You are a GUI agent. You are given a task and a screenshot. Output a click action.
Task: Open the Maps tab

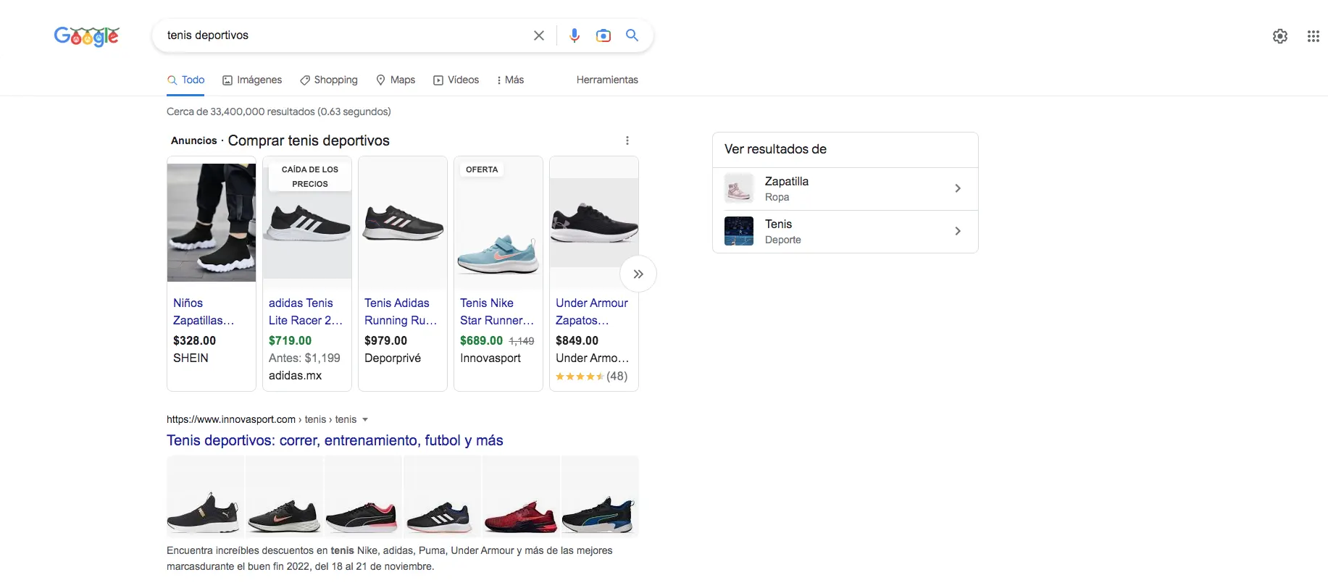click(x=396, y=80)
